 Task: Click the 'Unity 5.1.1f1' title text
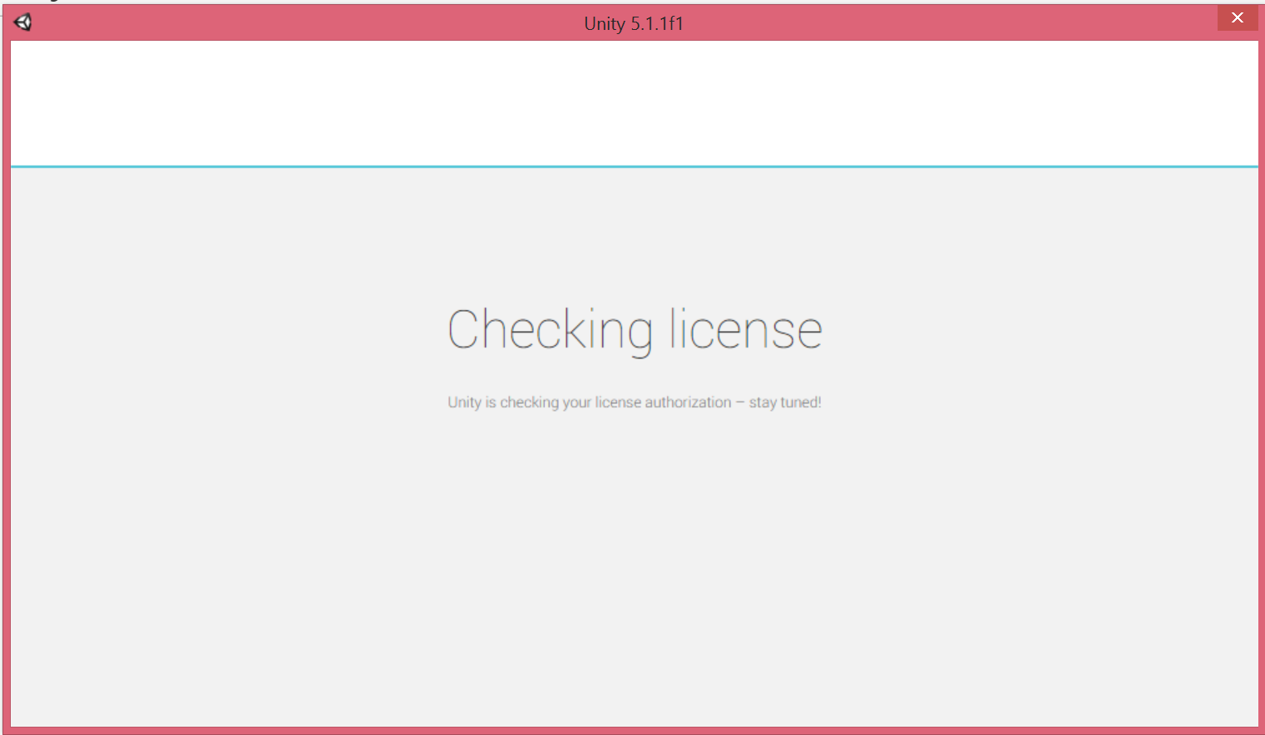pyautogui.click(x=633, y=23)
